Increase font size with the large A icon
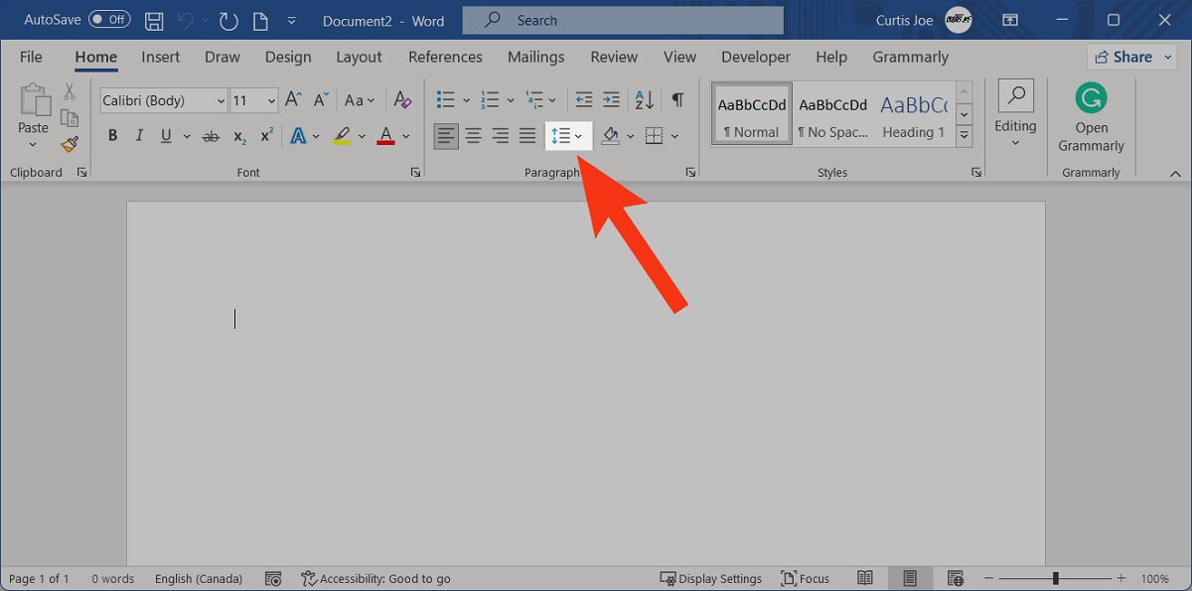 [x=293, y=100]
